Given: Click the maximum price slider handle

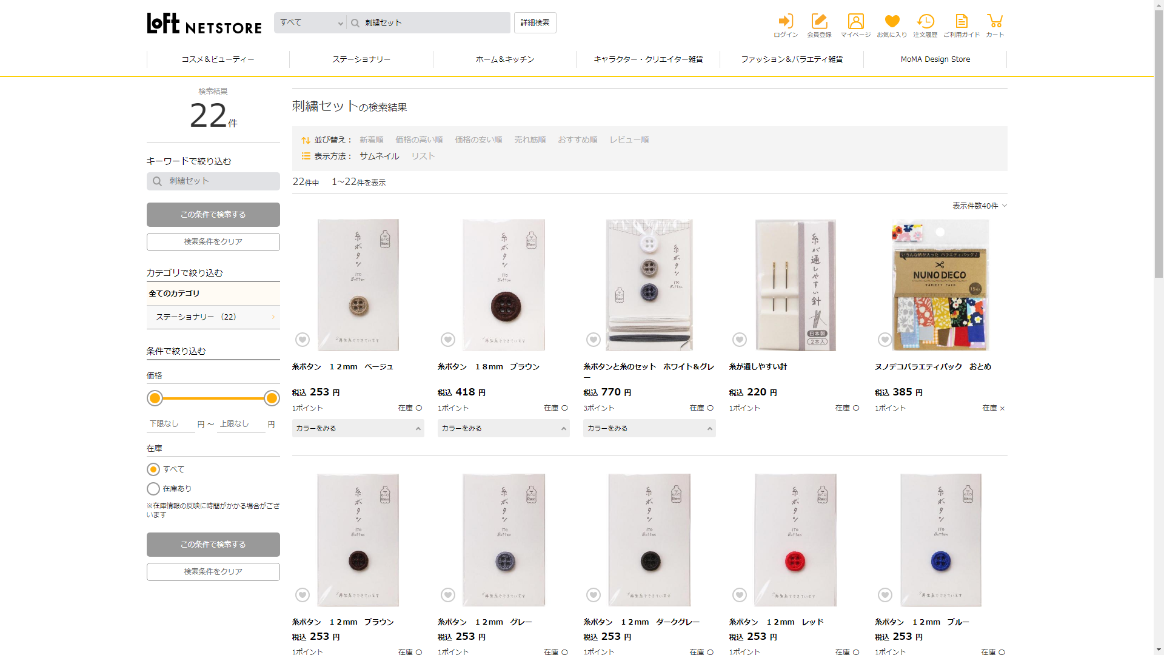Looking at the screenshot, I should (272, 398).
